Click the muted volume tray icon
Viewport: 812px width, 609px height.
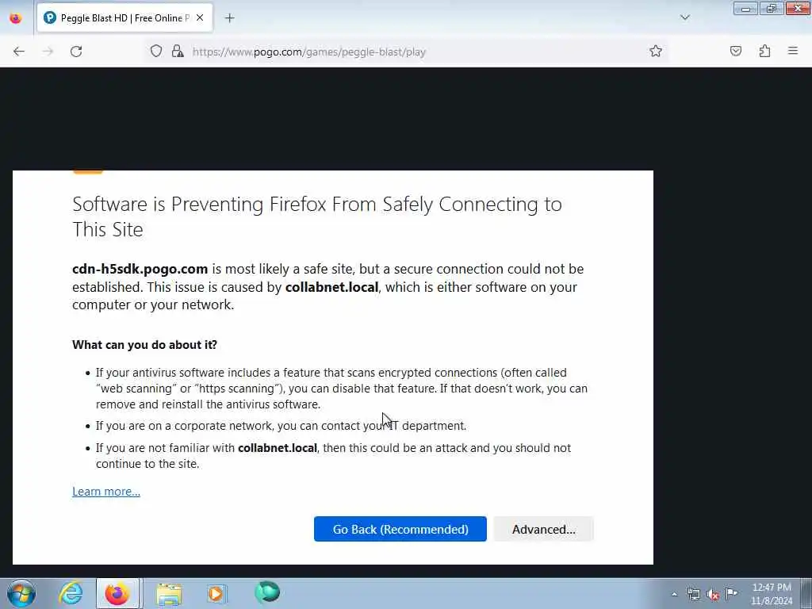pos(713,595)
